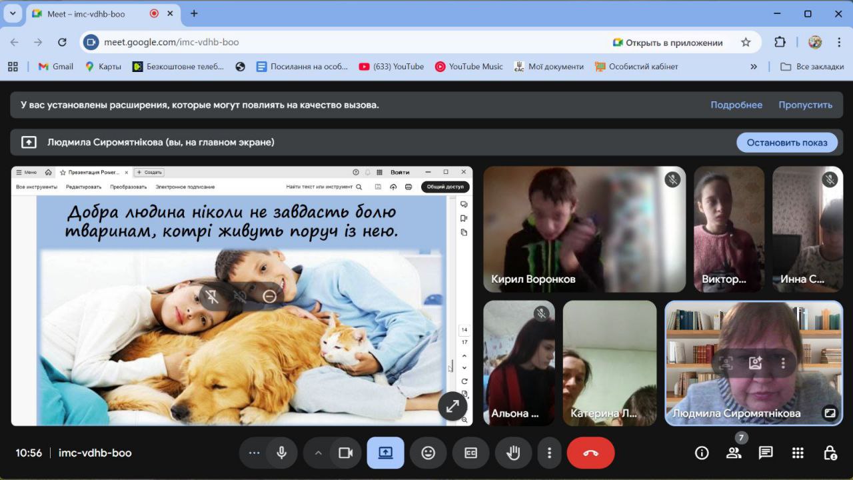
Task: Open the activities grid icon
Action: point(798,453)
